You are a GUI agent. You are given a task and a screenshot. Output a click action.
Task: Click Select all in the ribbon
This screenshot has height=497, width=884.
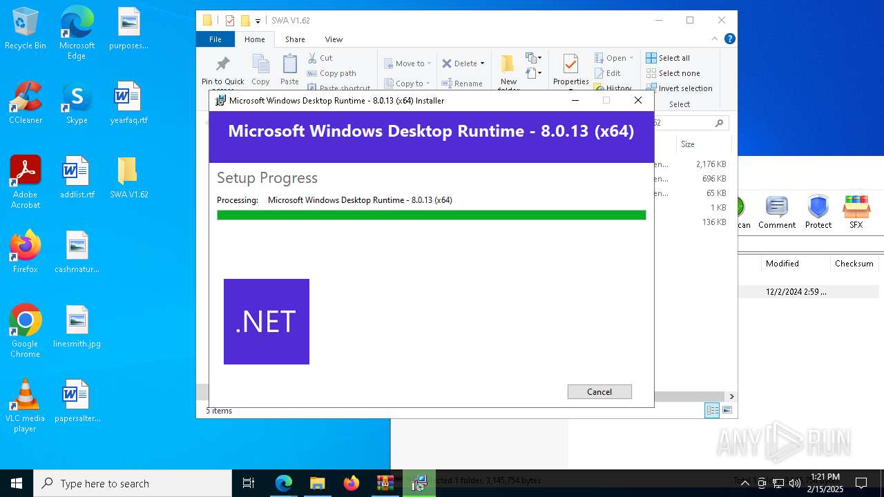(668, 58)
